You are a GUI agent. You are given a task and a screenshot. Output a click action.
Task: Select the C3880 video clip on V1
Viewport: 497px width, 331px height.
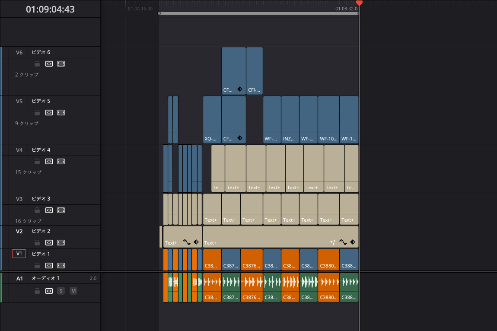[329, 260]
